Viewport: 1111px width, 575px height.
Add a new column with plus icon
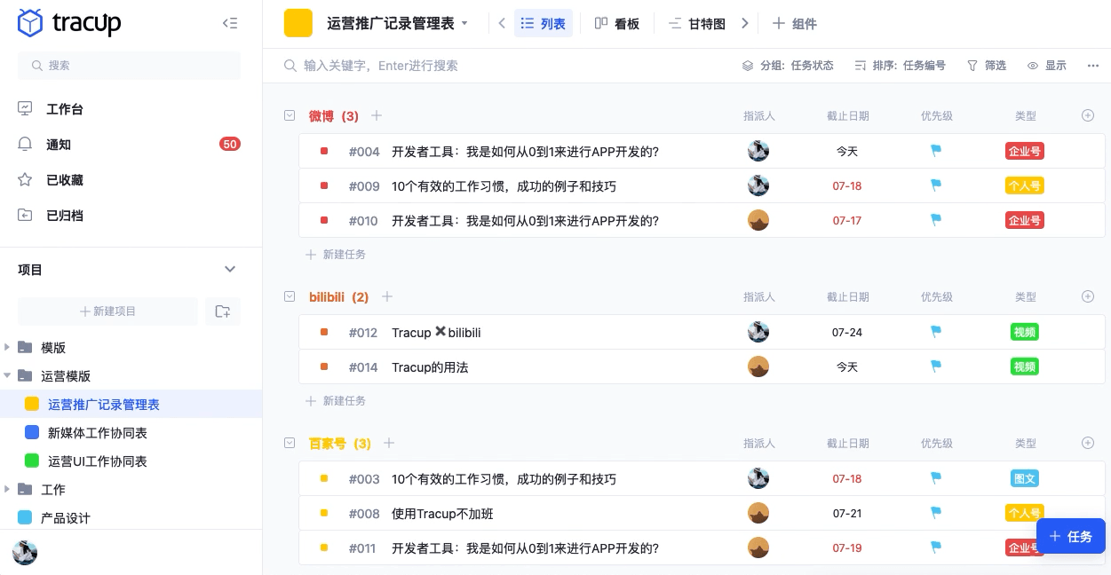[x=1087, y=115]
